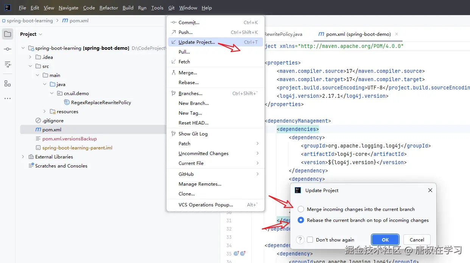
Task: Close the pom.xml editor tab
Action: coord(397,34)
